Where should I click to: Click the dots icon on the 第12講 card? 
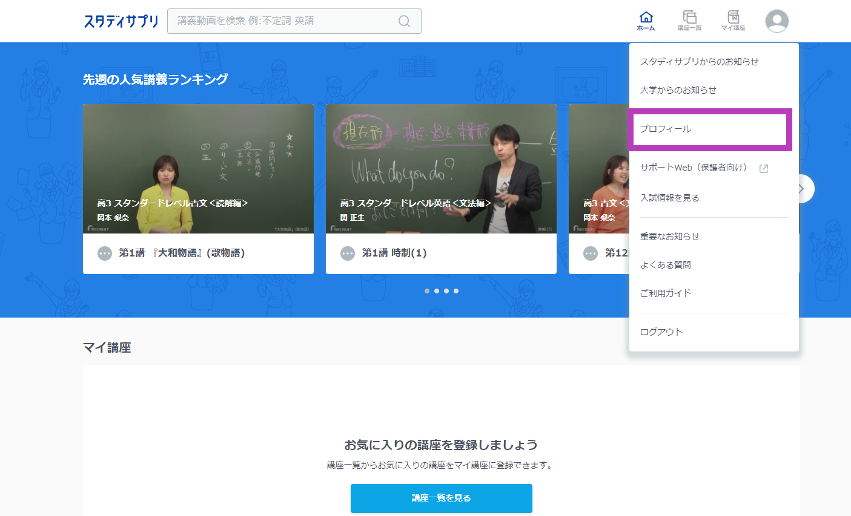coord(591,253)
